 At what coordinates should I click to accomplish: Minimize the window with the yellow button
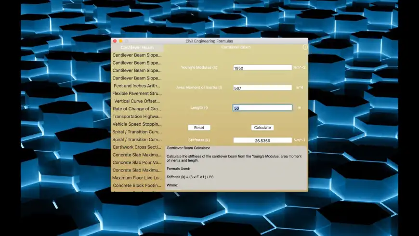pyautogui.click(x=121, y=41)
